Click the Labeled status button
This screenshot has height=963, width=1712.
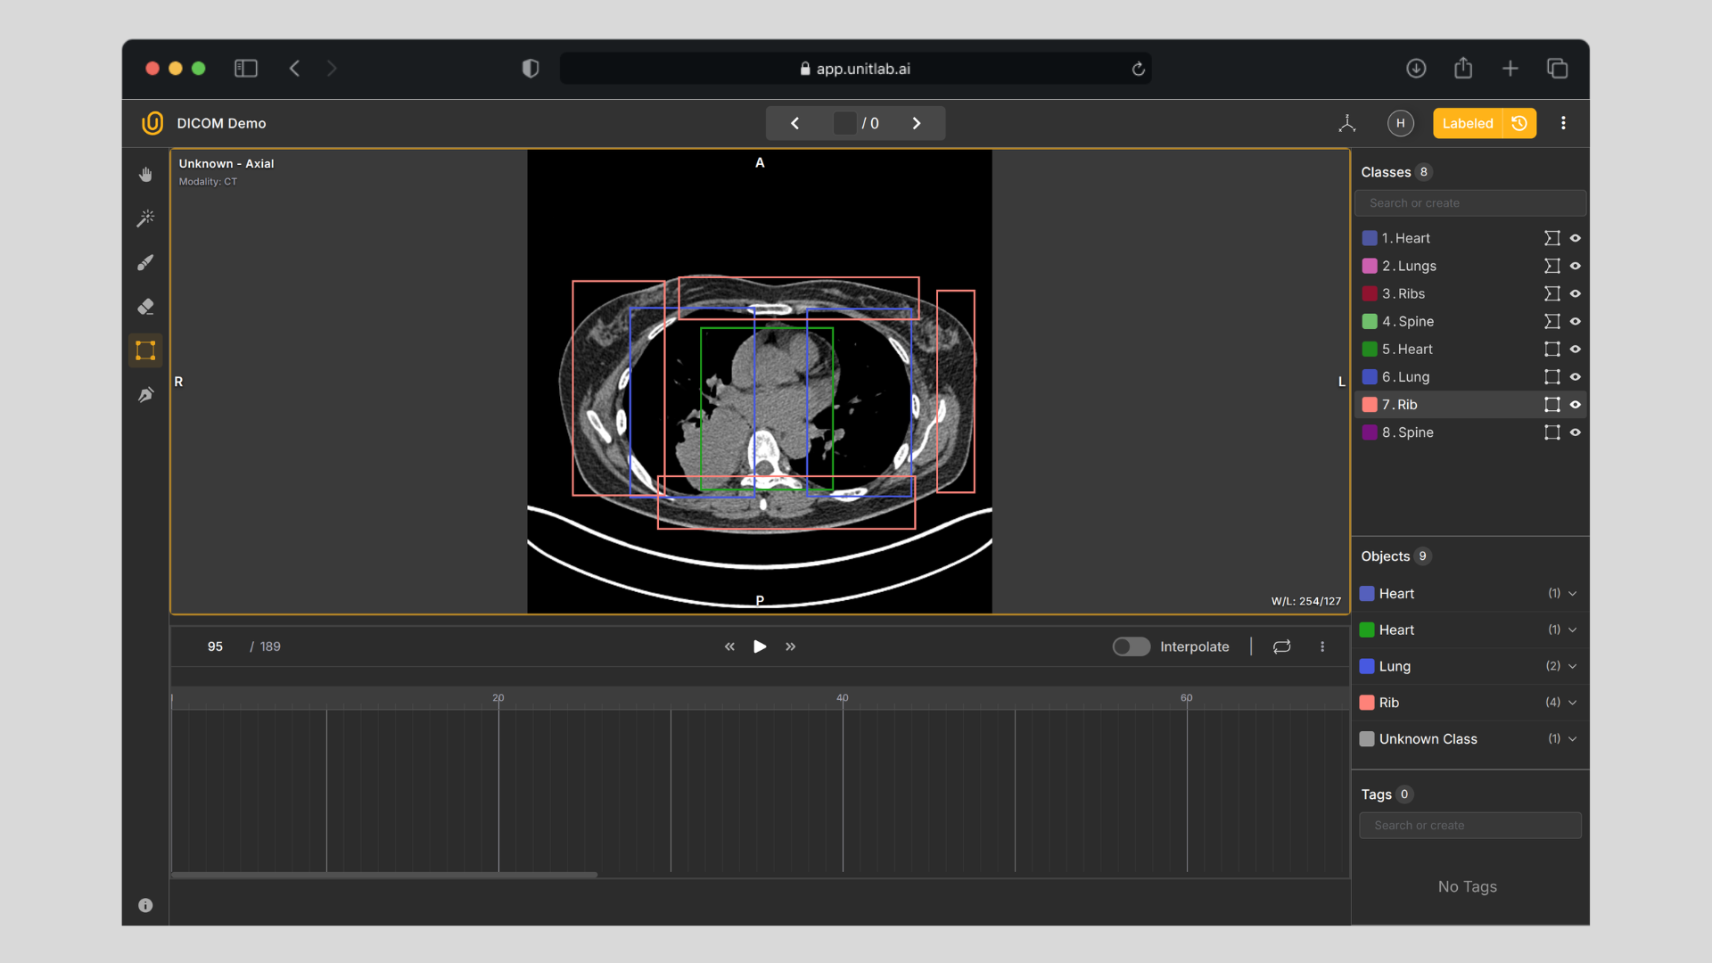click(1467, 123)
